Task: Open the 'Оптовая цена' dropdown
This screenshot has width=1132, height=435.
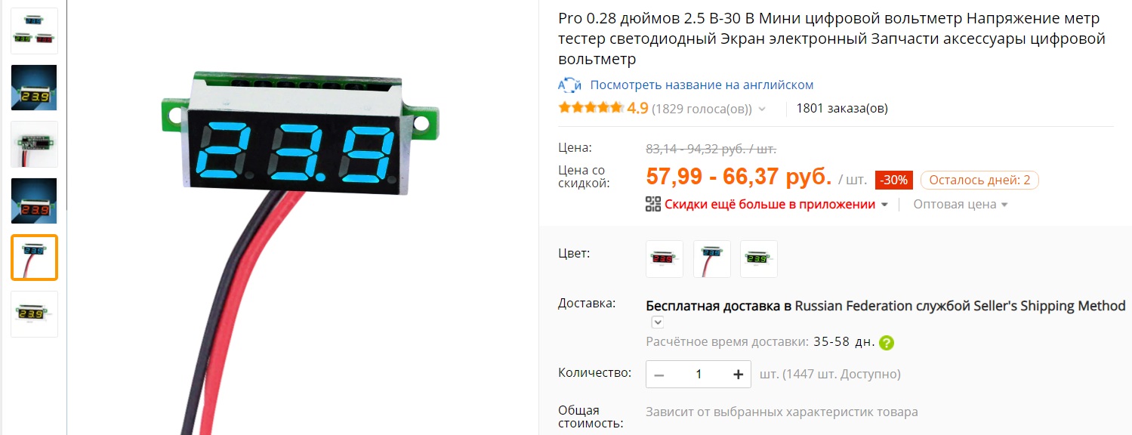Action: (x=961, y=204)
